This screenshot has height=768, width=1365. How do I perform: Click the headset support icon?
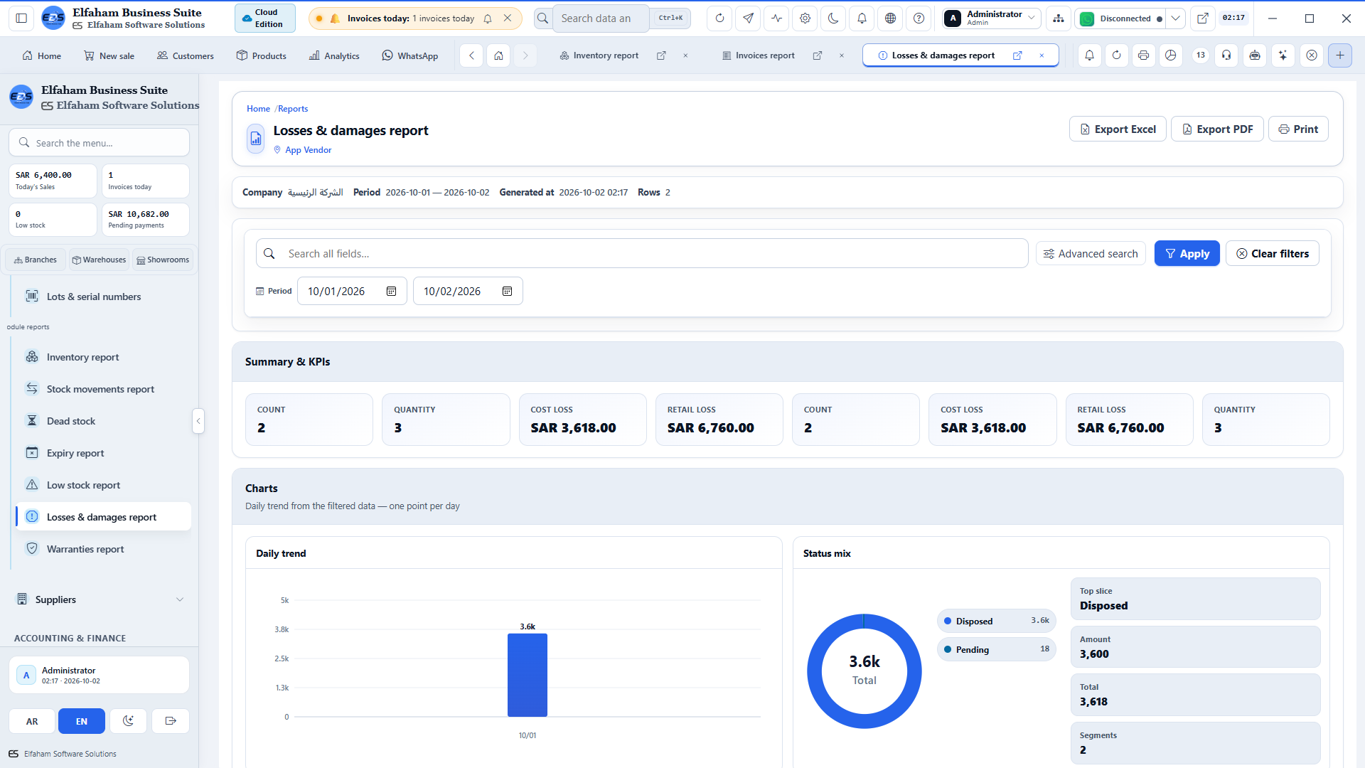pyautogui.click(x=1226, y=55)
